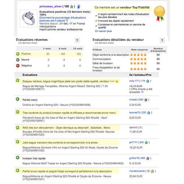Open the 123 positive evaluations for 12 mois
184x184 pixels.
(x=78, y=54)
